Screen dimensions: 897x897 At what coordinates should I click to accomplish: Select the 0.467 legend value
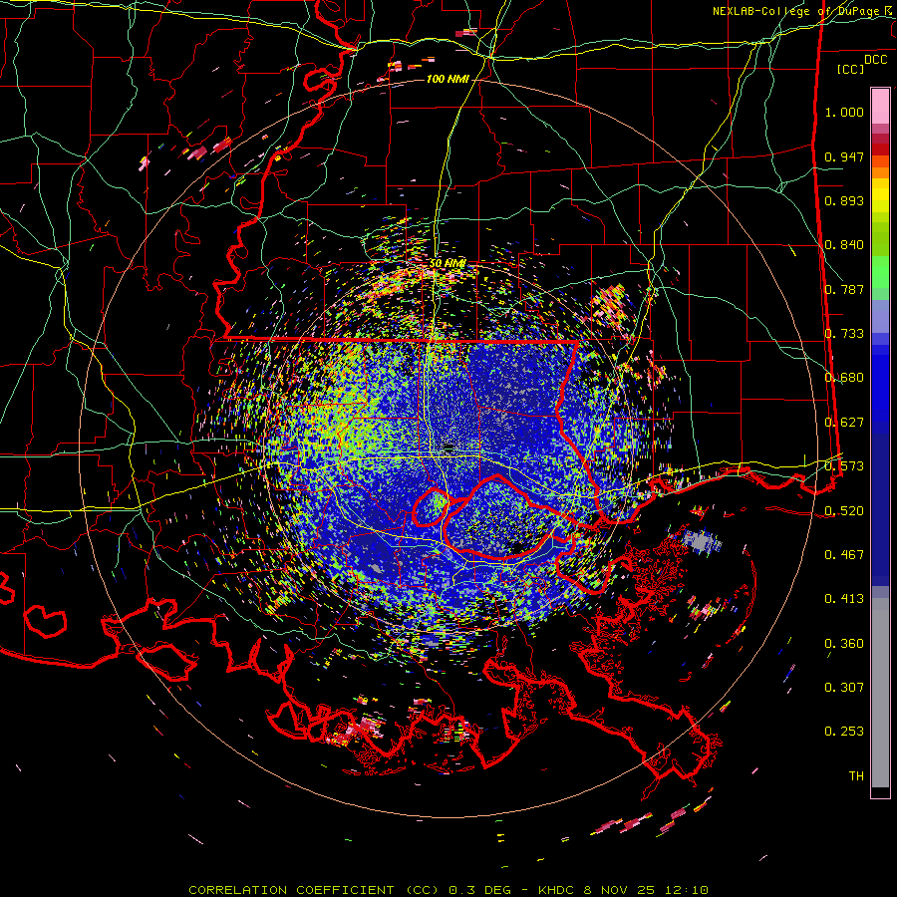[x=844, y=555]
